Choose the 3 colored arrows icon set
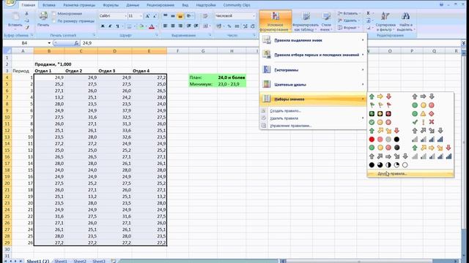 pyautogui.click(x=380, y=96)
